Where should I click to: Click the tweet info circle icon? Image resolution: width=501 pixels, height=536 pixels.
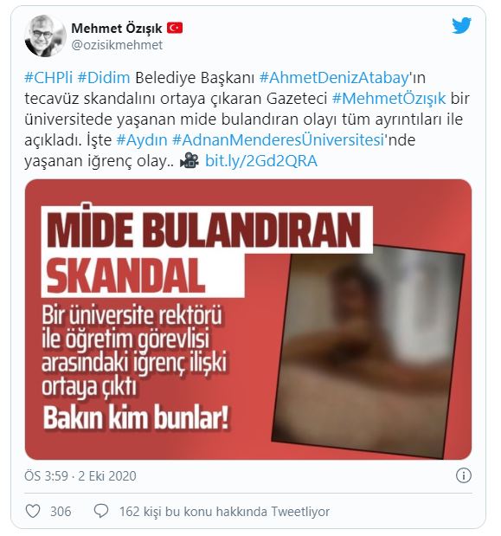[464, 475]
